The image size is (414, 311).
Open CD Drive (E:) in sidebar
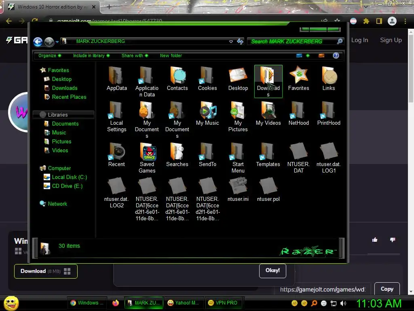pyautogui.click(x=63, y=186)
